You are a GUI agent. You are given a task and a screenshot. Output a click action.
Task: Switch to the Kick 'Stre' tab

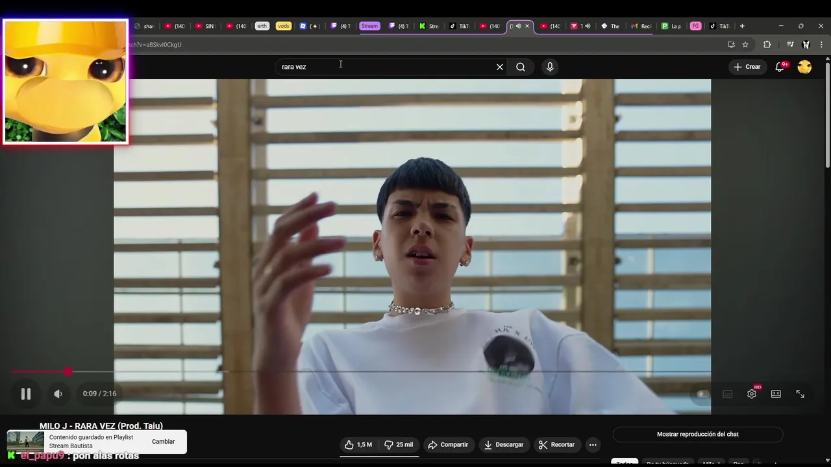click(x=429, y=26)
